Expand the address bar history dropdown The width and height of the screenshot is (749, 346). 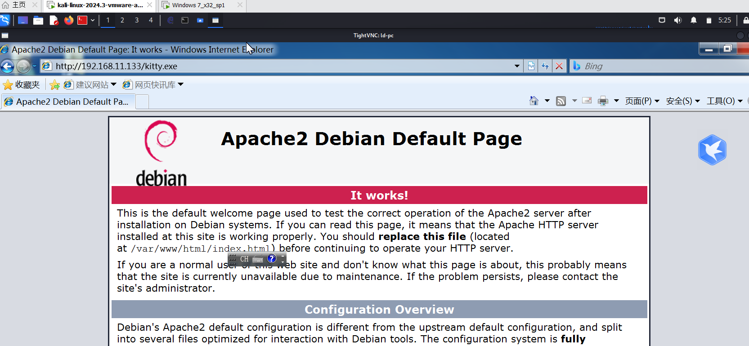(517, 66)
